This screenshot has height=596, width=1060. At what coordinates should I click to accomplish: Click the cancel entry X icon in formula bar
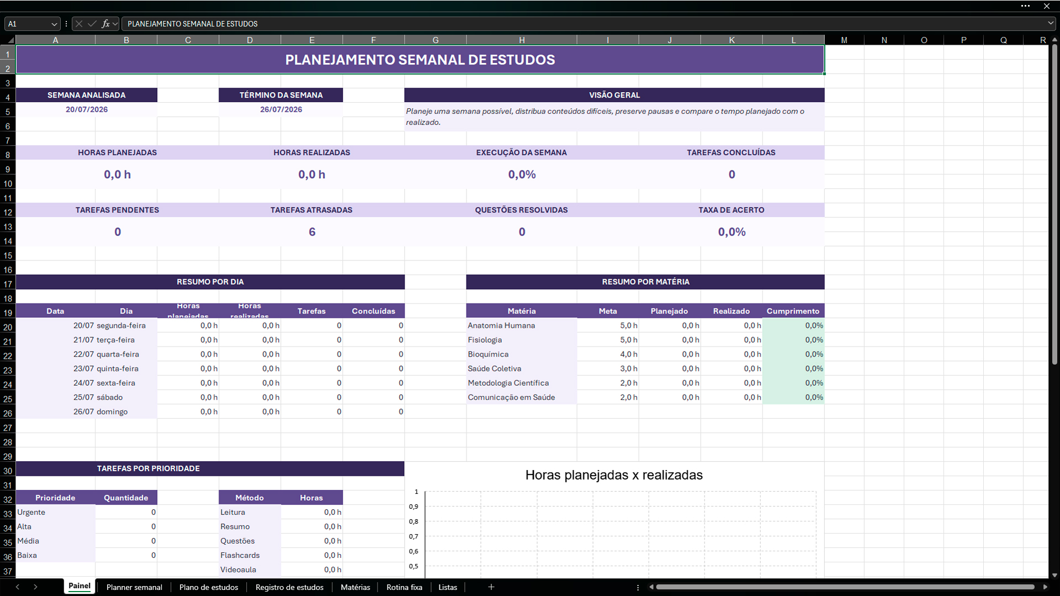79,24
